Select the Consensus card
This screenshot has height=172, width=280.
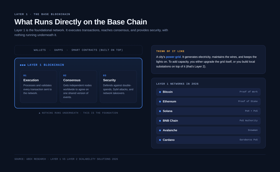click(78, 86)
